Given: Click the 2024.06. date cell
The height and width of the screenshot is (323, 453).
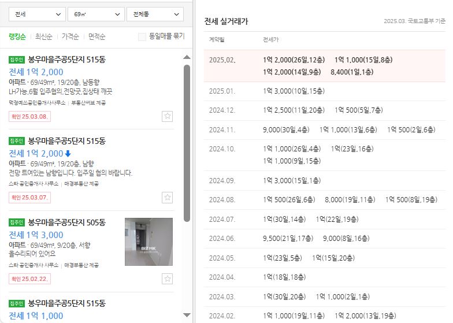Looking at the screenshot, I should (x=222, y=238).
